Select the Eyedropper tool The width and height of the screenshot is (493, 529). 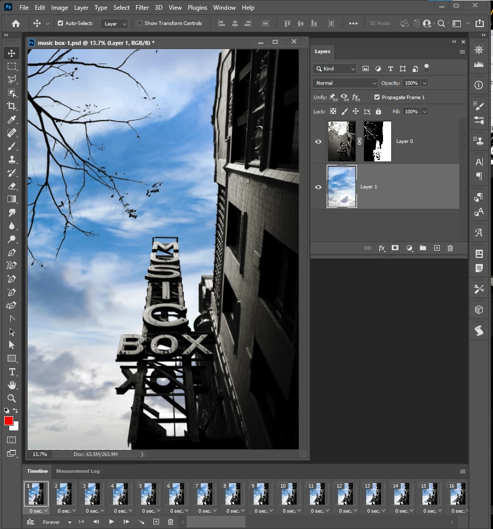(11, 119)
